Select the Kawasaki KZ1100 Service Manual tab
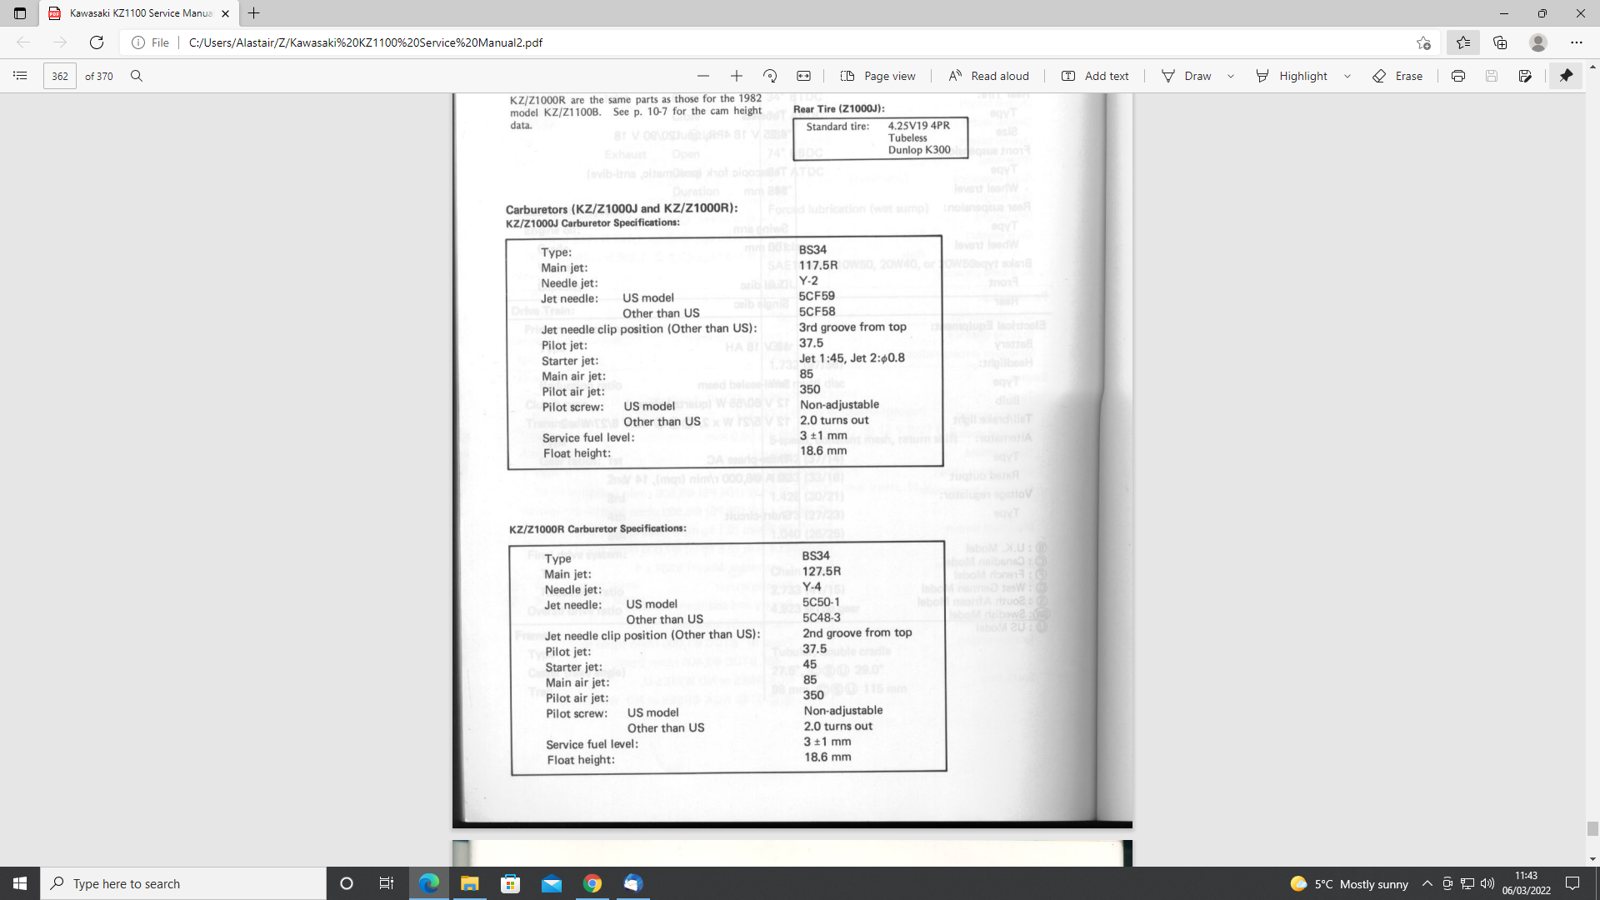 pos(140,13)
